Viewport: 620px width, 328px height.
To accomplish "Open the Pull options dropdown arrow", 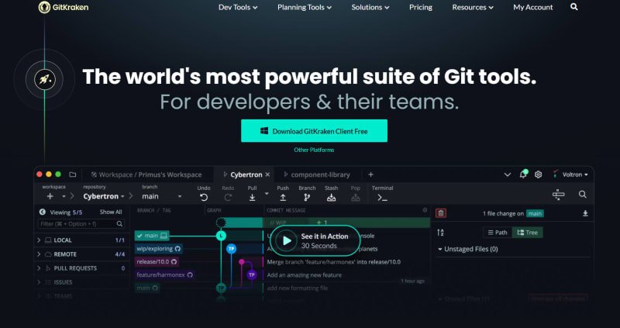I will [267, 194].
